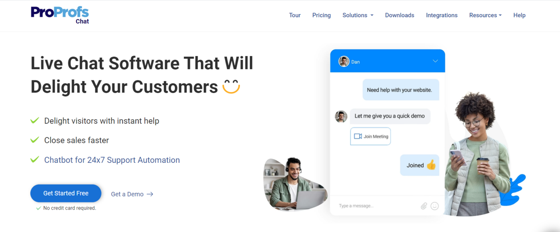Screen dimensions: 560x232
Task: Click the video camera Join Meeting icon
Action: click(358, 136)
